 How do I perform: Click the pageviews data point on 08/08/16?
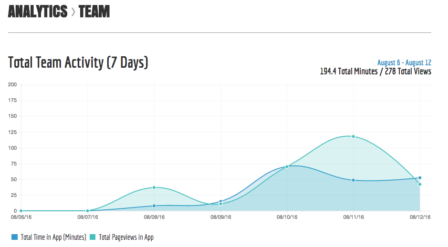pyautogui.click(x=154, y=187)
